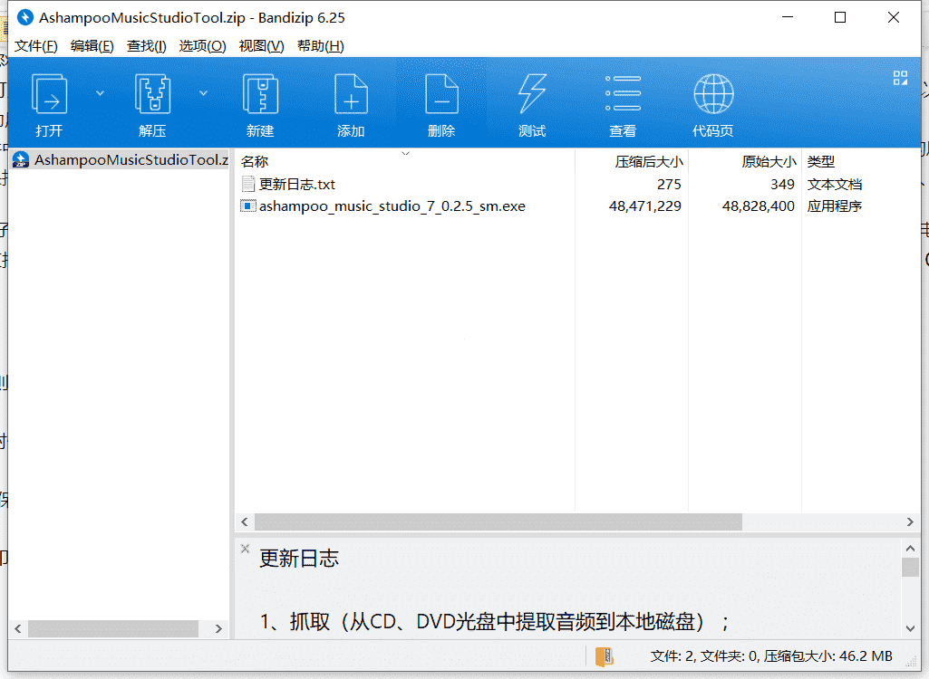This screenshot has width=929, height=679.
Task: Click original size value 48,828,400
Action: (x=758, y=206)
